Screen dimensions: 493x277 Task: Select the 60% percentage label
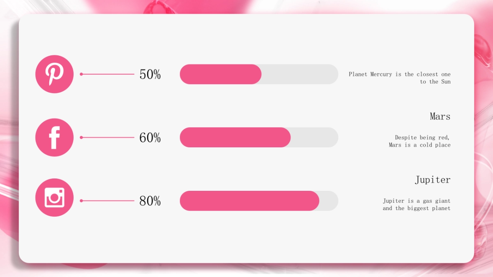pos(150,138)
